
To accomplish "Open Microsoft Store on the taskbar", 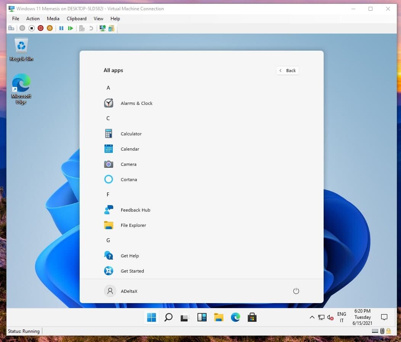I will pos(252,318).
